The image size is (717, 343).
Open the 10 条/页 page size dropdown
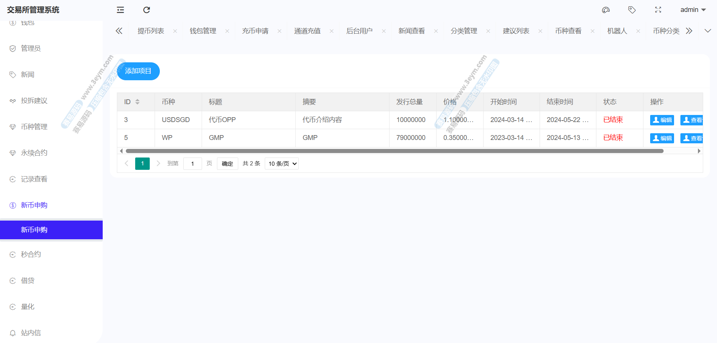point(282,164)
